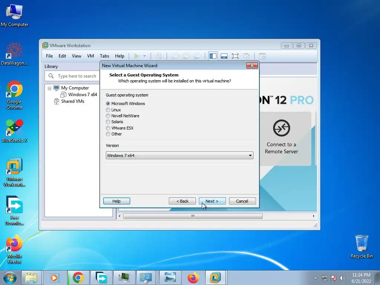This screenshot has height=285, width=380.
Task: Show hidden tray icons arrow
Action: click(315, 278)
